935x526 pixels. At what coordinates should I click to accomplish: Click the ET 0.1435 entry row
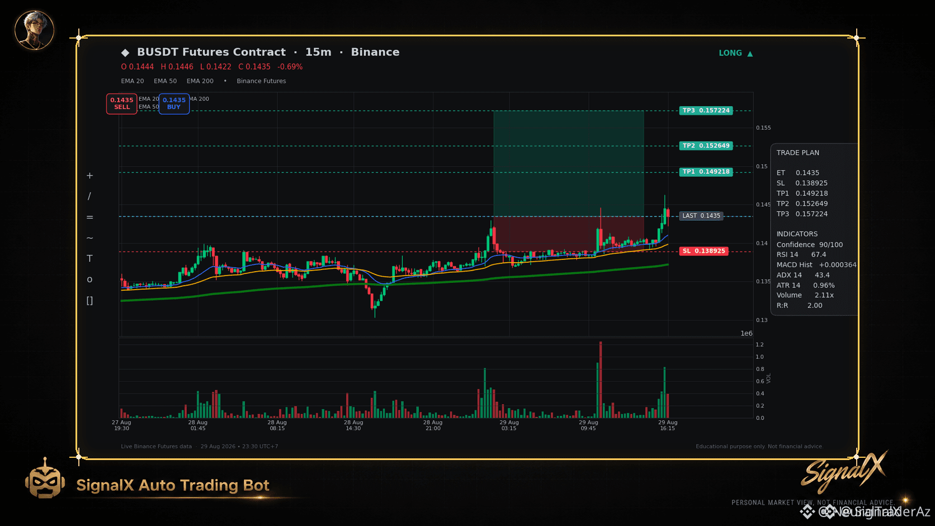point(798,173)
